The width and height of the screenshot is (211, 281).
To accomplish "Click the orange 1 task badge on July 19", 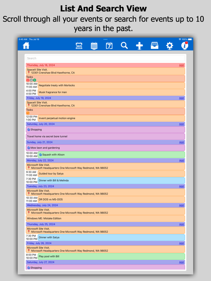I will point(28,113).
